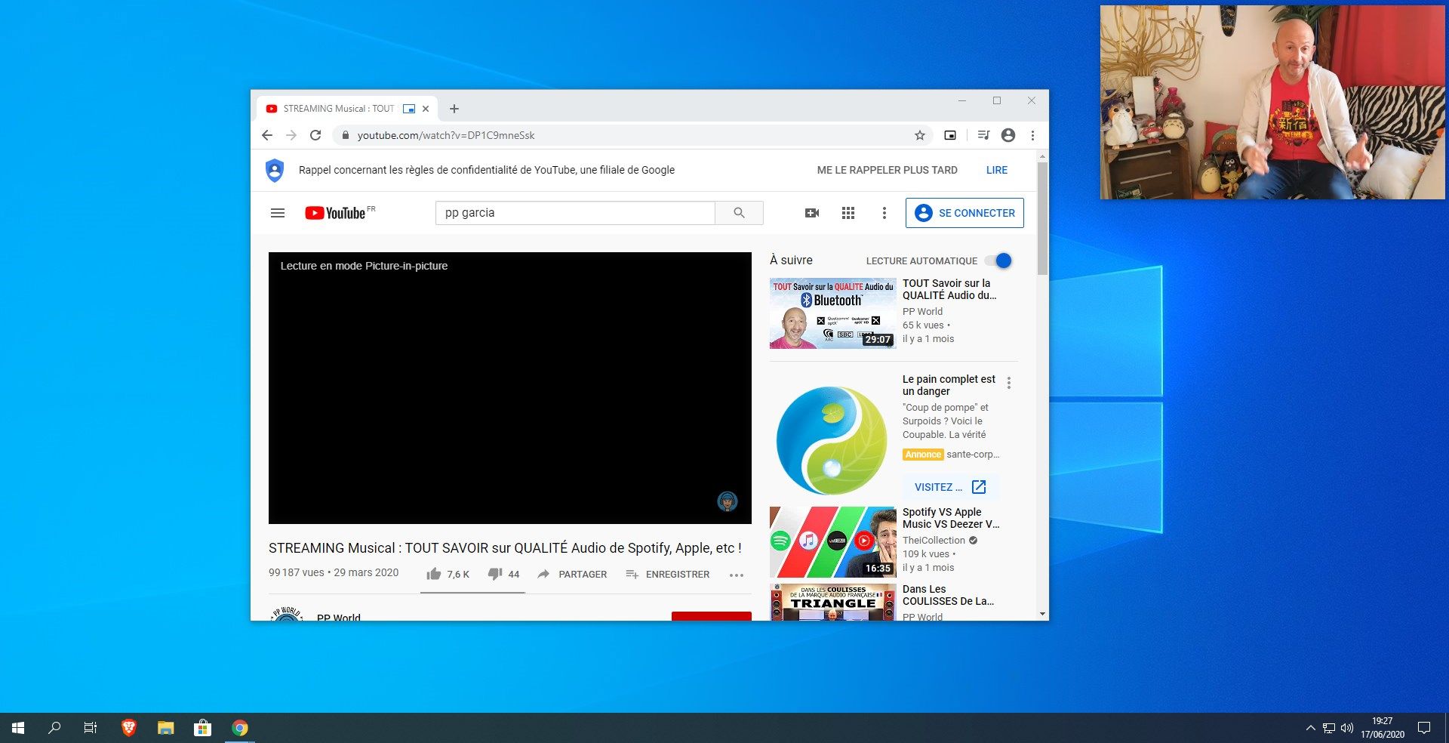The height and width of the screenshot is (743, 1449).
Task: Open a new tab with the plus button
Action: [454, 109]
